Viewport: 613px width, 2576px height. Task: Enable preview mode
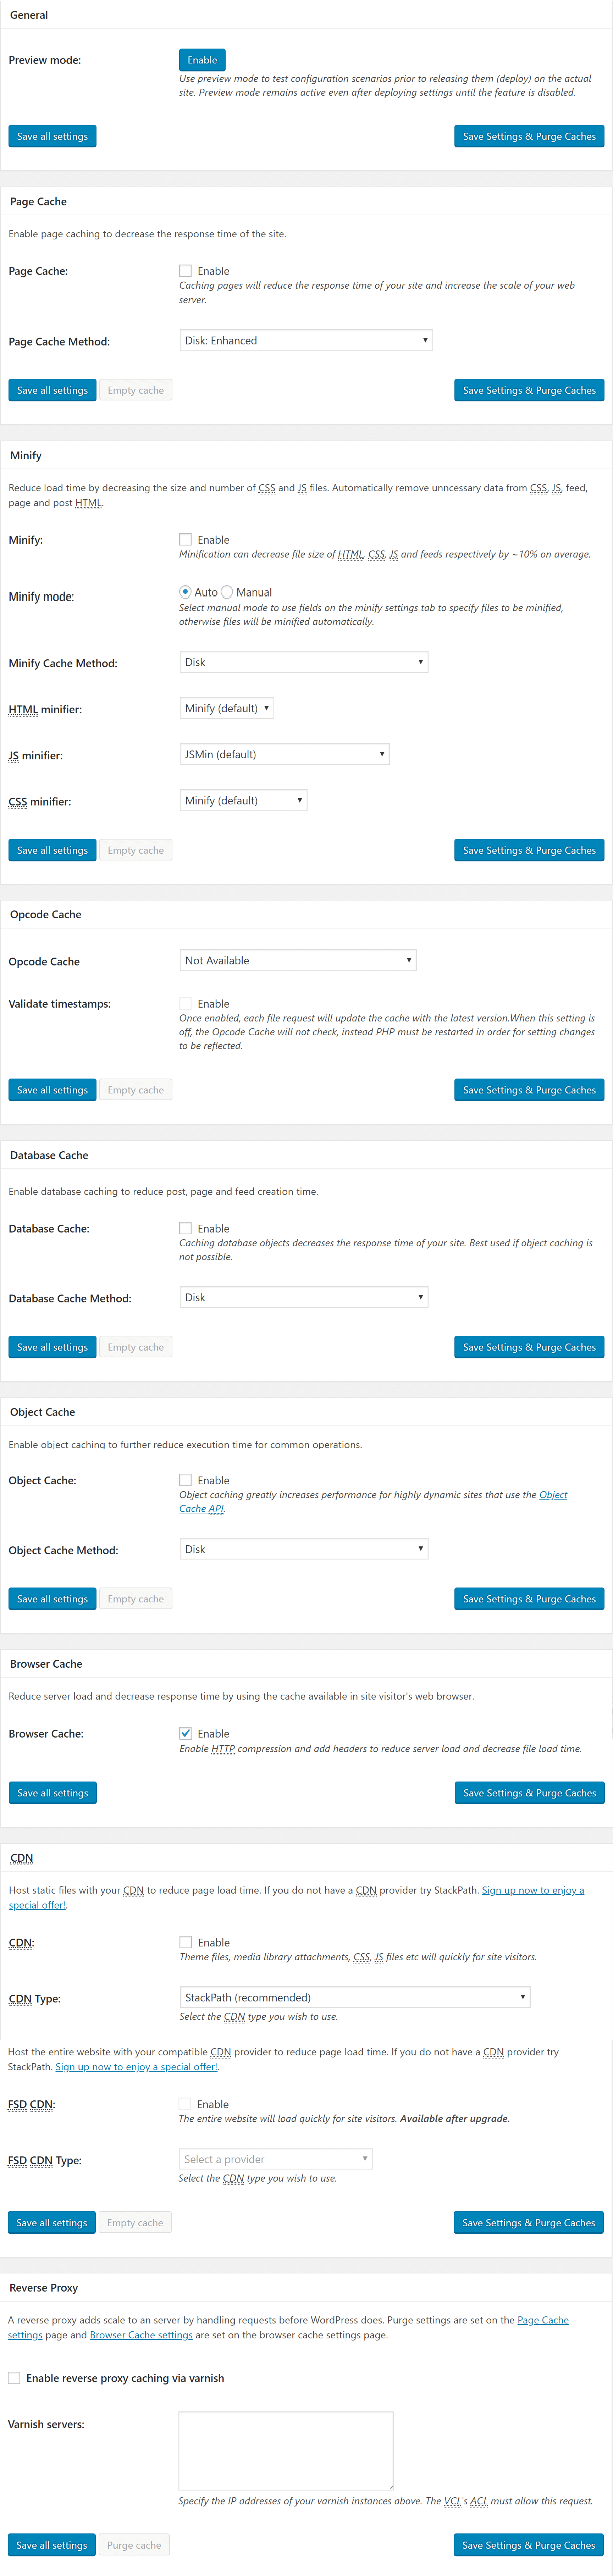tap(201, 60)
